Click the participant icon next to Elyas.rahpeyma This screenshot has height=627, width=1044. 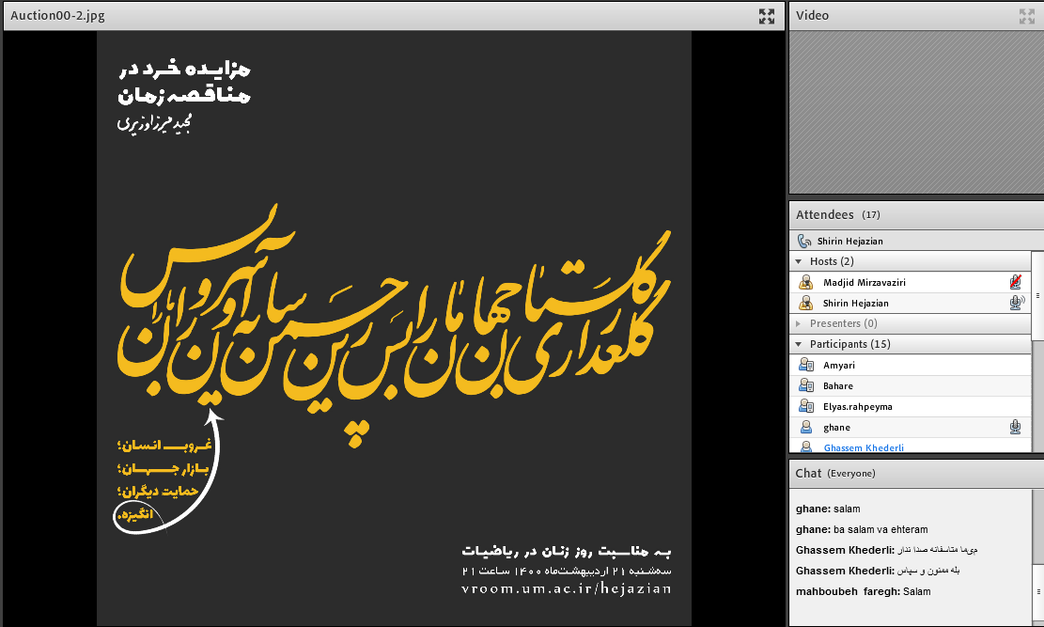pos(805,407)
